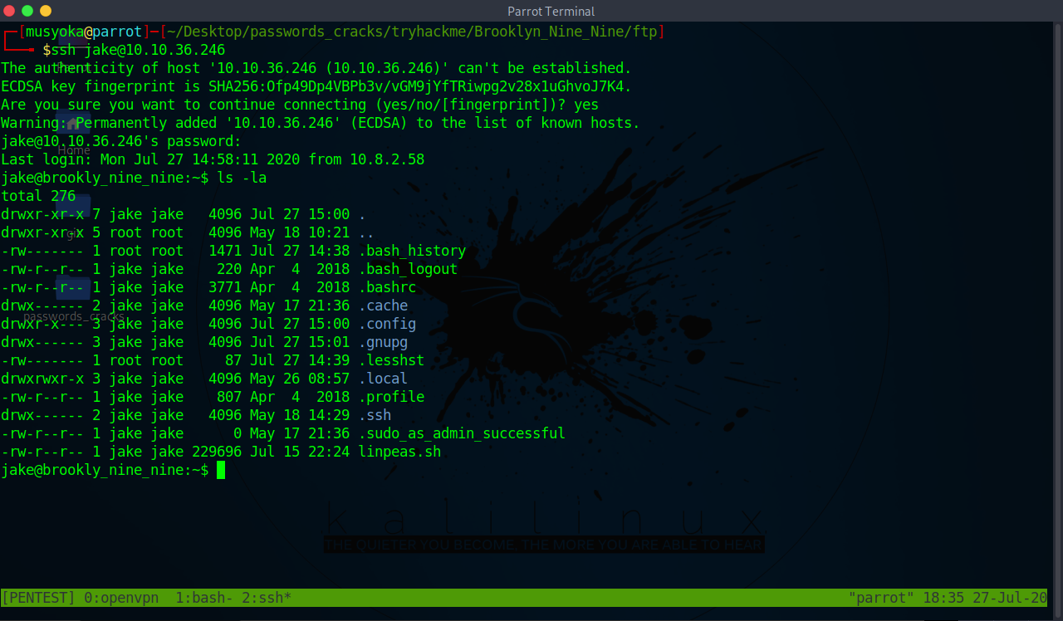Close the Parrot Terminal window
Viewport: 1063px width, 621px height.
[x=9, y=11]
